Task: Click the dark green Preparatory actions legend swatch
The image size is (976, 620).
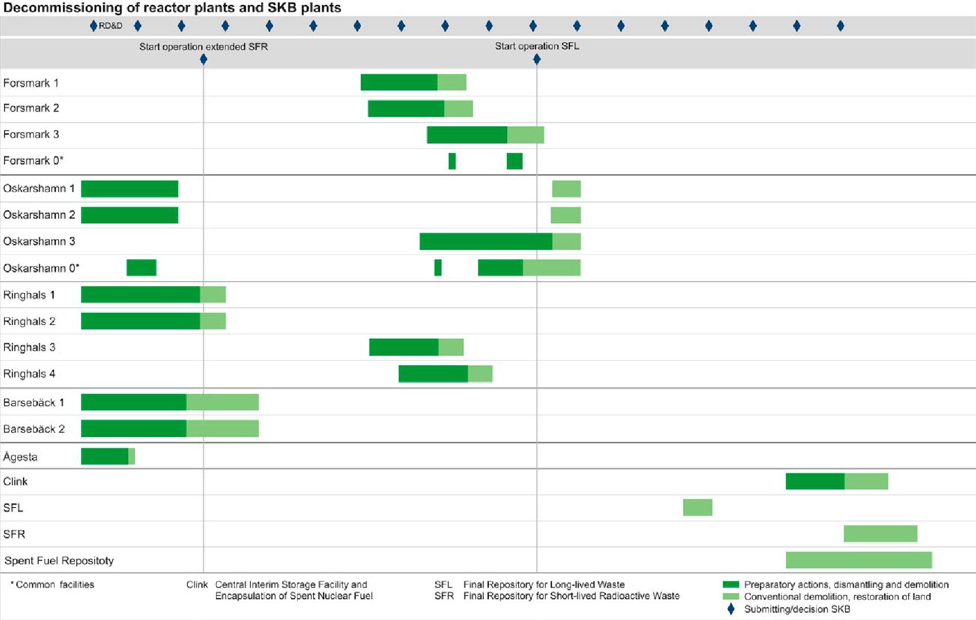Action: coord(731,585)
